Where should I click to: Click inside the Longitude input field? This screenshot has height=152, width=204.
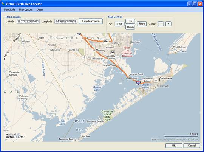tap(66, 21)
